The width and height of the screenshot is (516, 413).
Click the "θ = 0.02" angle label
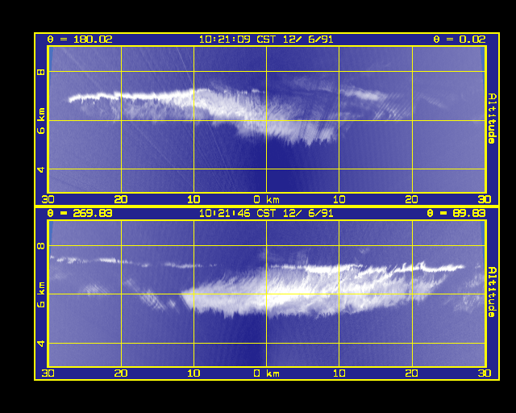pos(460,40)
